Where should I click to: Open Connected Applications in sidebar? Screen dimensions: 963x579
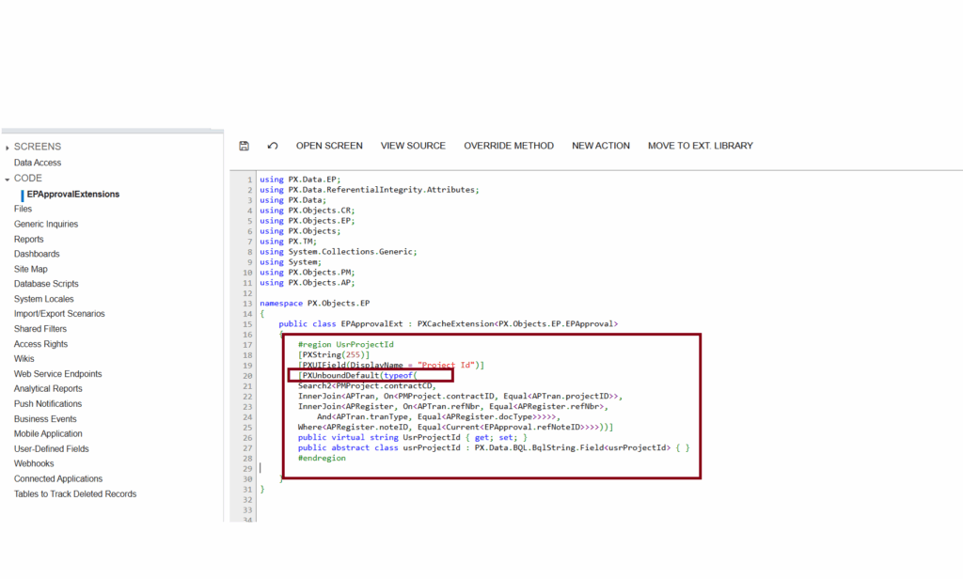[58, 479]
